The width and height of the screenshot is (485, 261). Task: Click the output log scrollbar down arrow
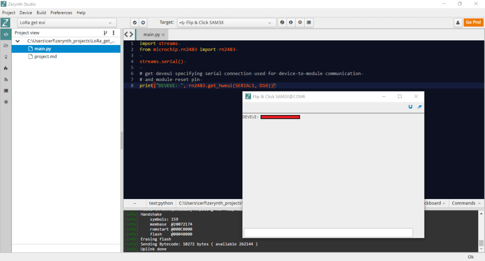point(481,249)
